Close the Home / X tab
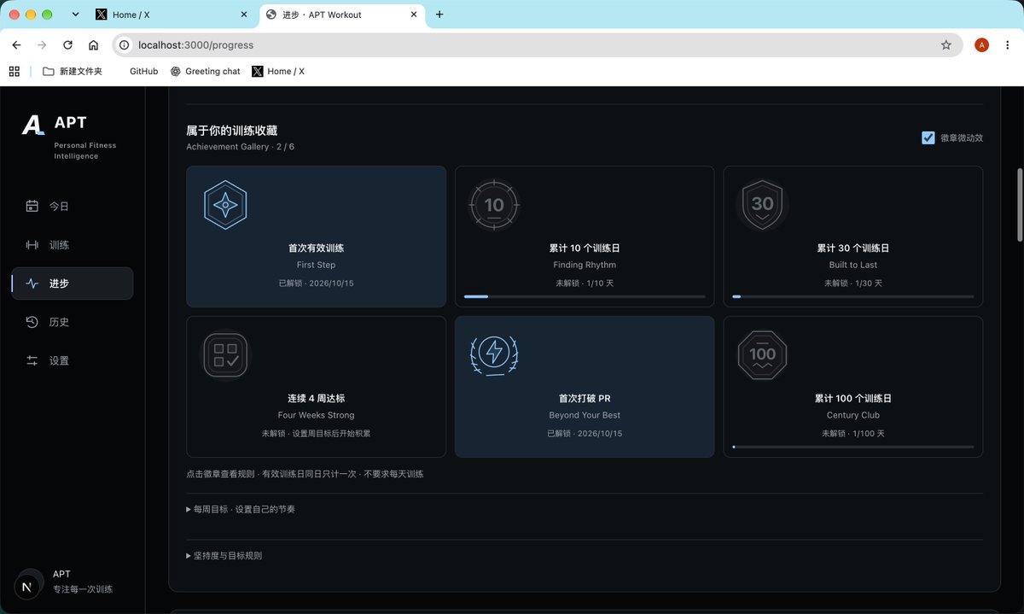 (x=244, y=15)
